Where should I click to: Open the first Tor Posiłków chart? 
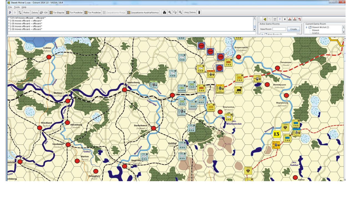75,12
